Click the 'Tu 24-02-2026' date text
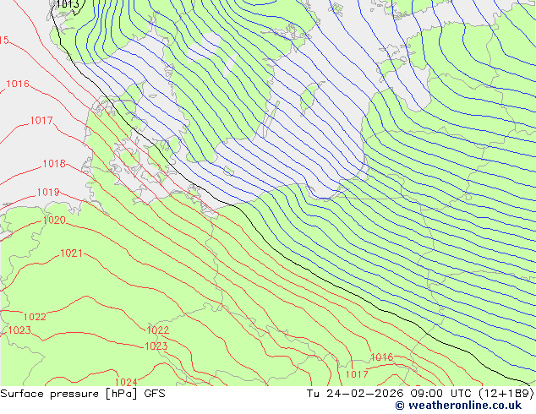Image resolution: width=536 pixels, height=414 pixels. (355, 394)
